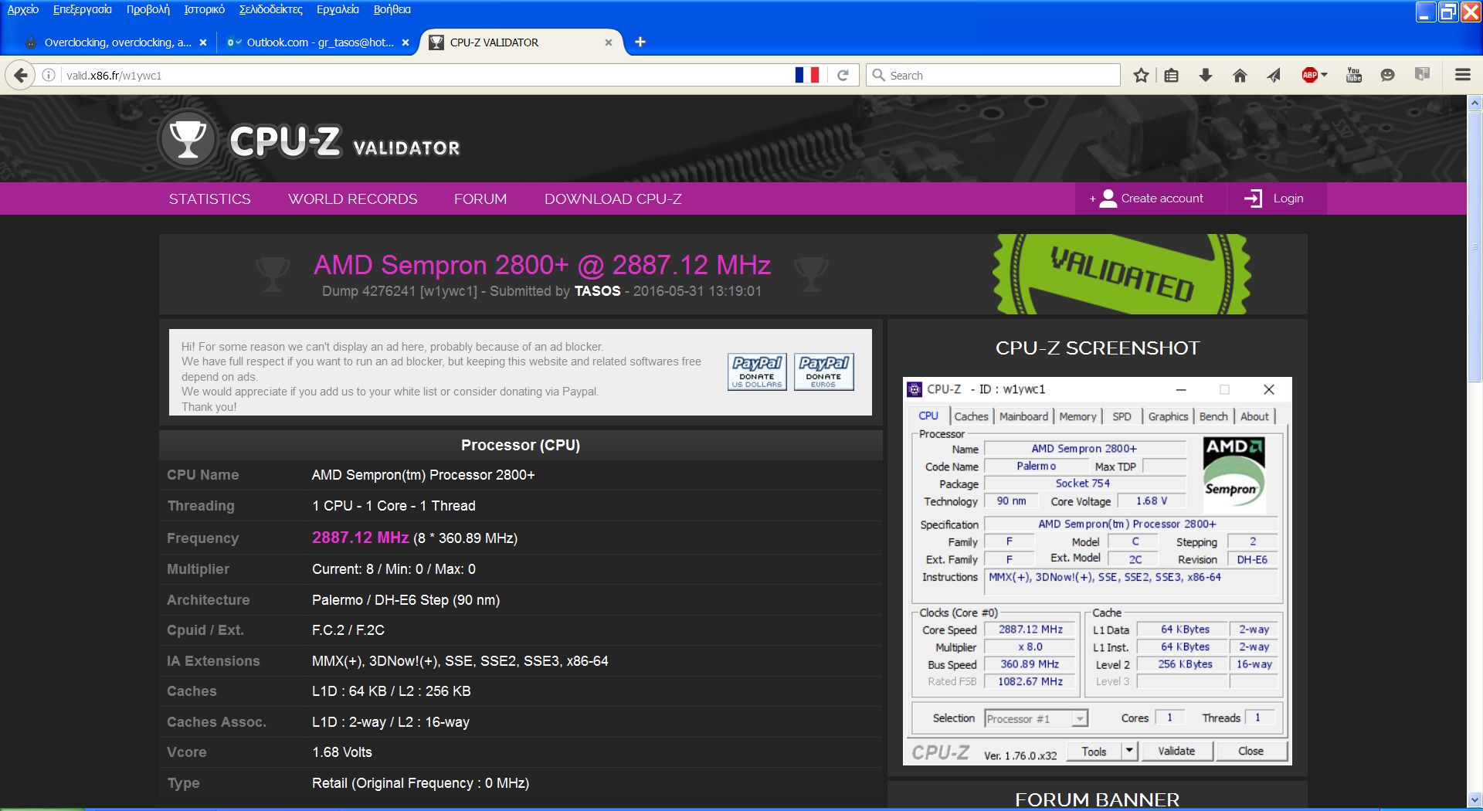Select the Graphics tab in CPU-Z screenshot
The width and height of the screenshot is (1483, 811).
click(x=1168, y=416)
